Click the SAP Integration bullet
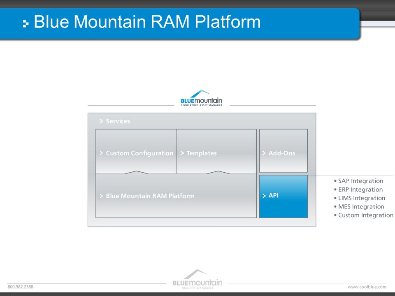 [358, 181]
